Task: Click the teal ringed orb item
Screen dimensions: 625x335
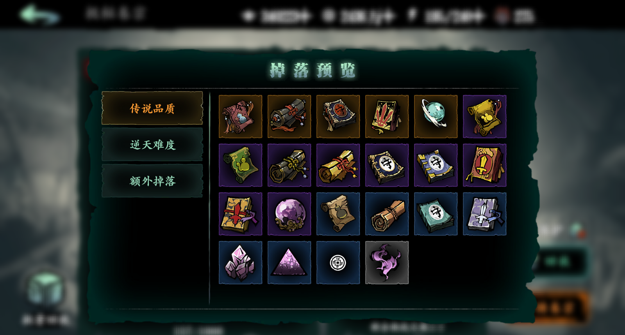Action: tap(436, 116)
